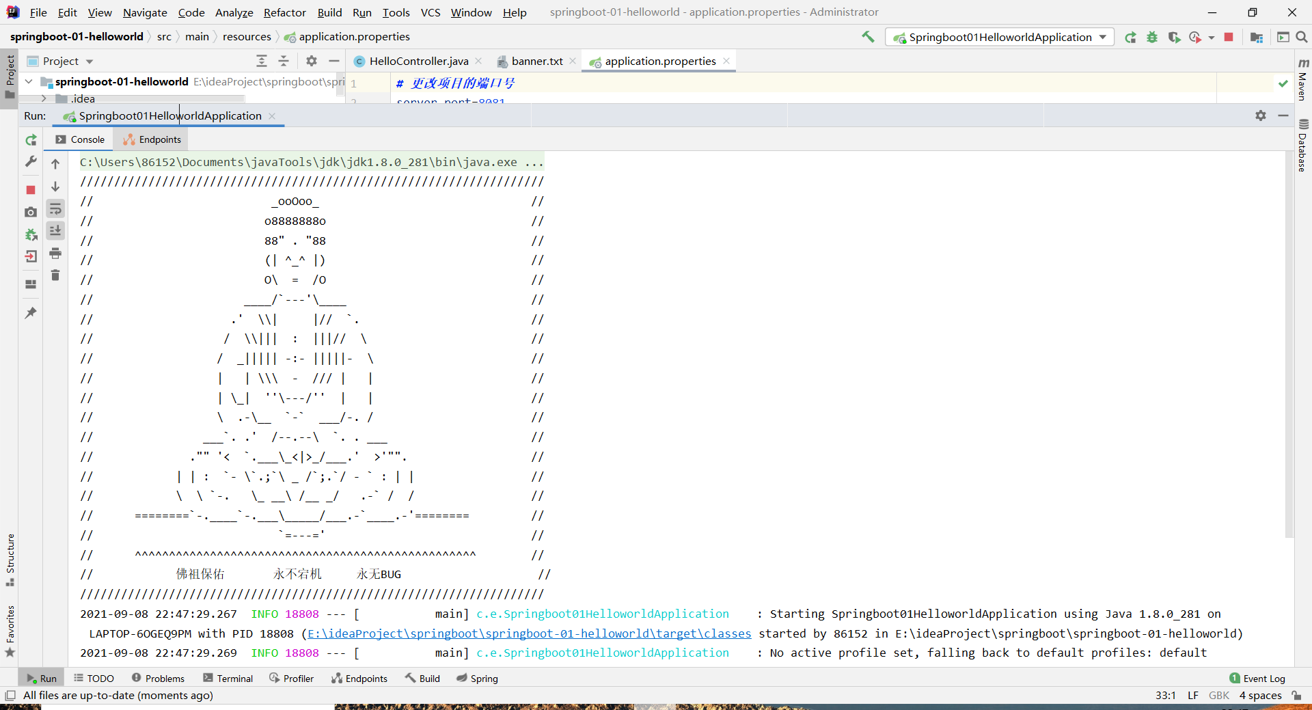The height and width of the screenshot is (710, 1312).
Task: Open the GBK file encoding selector
Action: click(1218, 696)
